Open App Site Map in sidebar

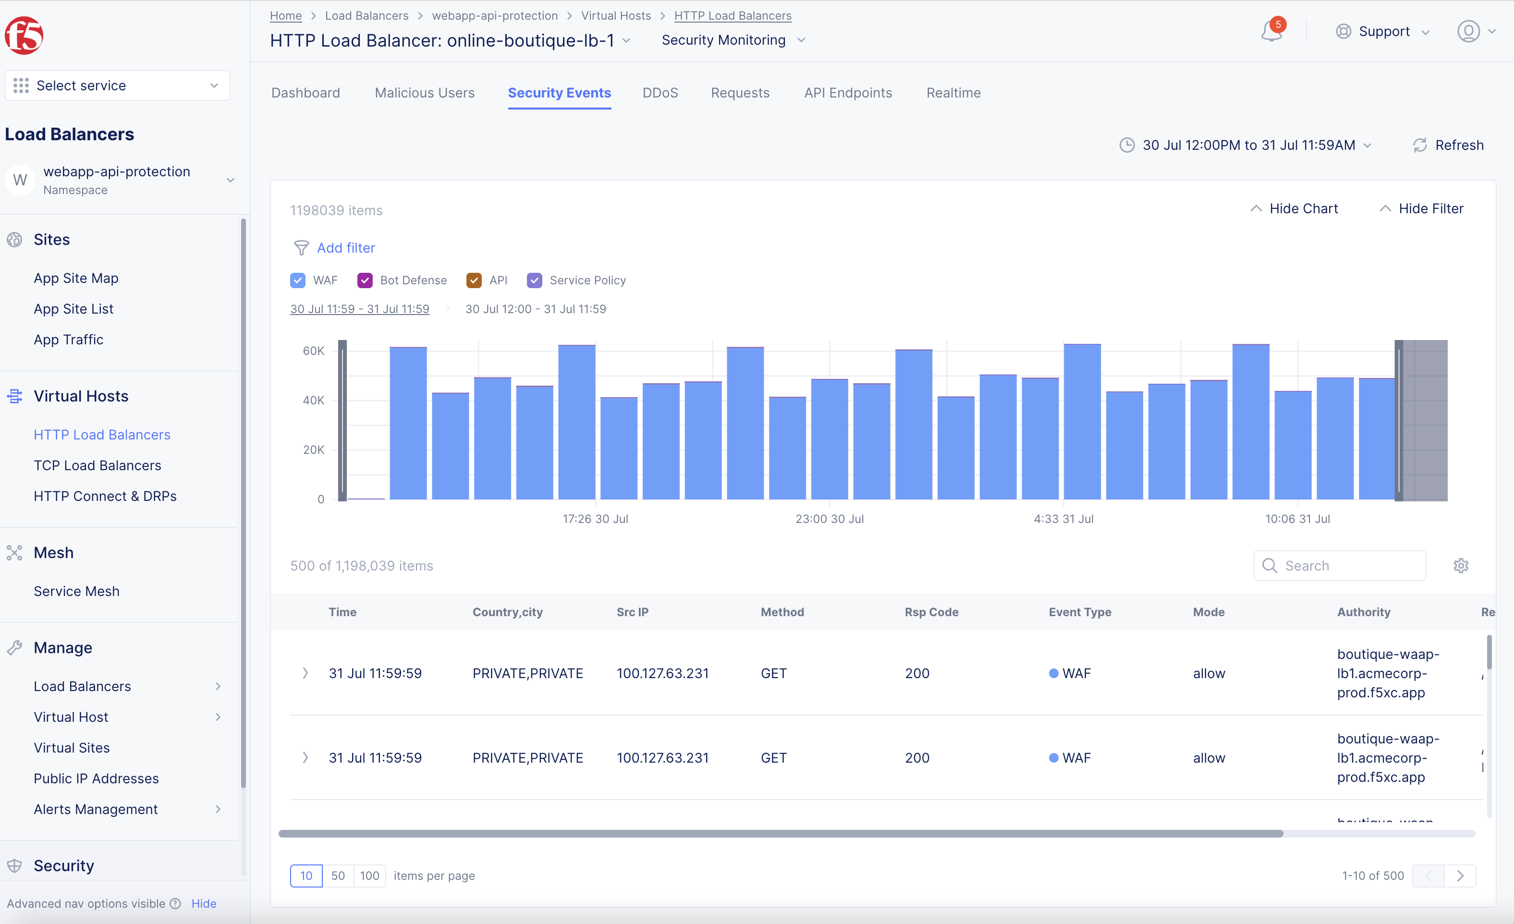(76, 279)
